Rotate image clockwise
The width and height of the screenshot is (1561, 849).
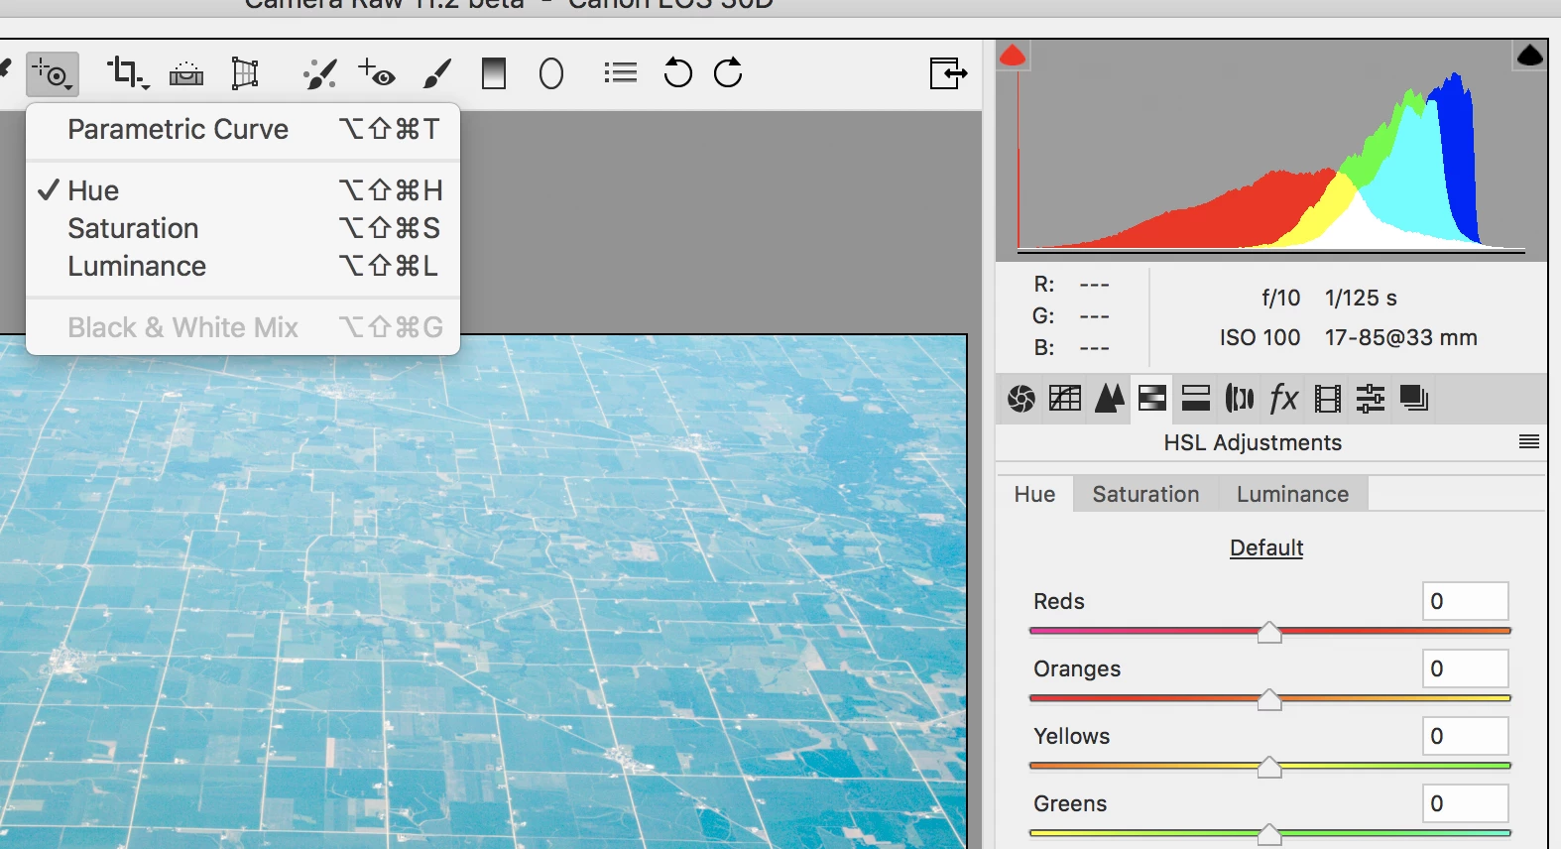click(728, 72)
